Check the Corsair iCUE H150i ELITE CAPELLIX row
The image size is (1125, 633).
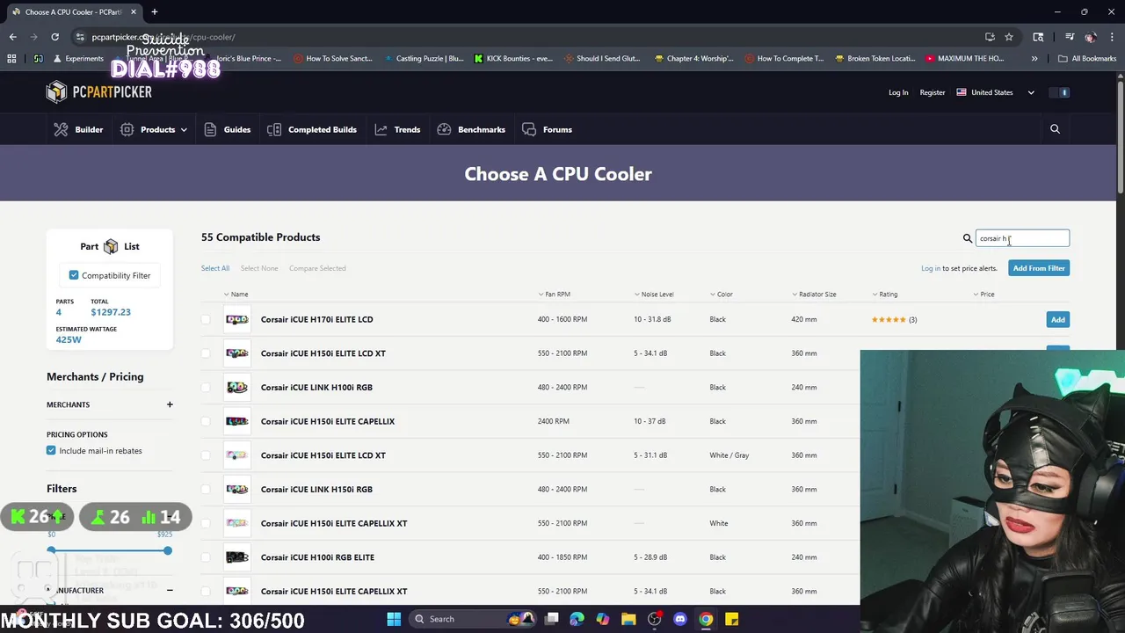pos(206,421)
